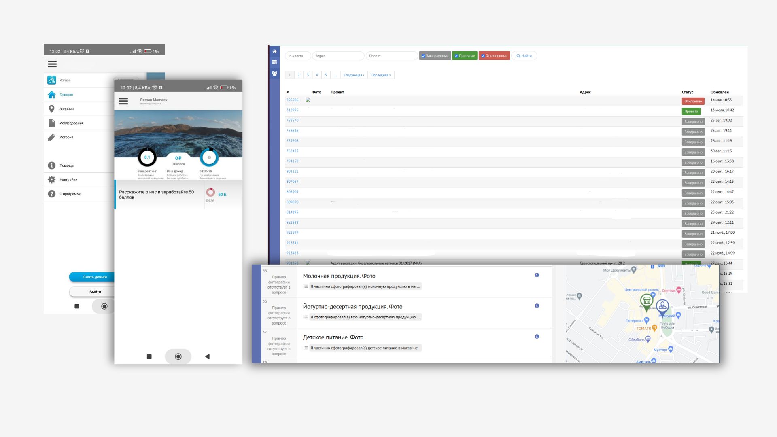Open Задания in the side menu
Viewport: 777px width, 437px height.
pyautogui.click(x=66, y=109)
